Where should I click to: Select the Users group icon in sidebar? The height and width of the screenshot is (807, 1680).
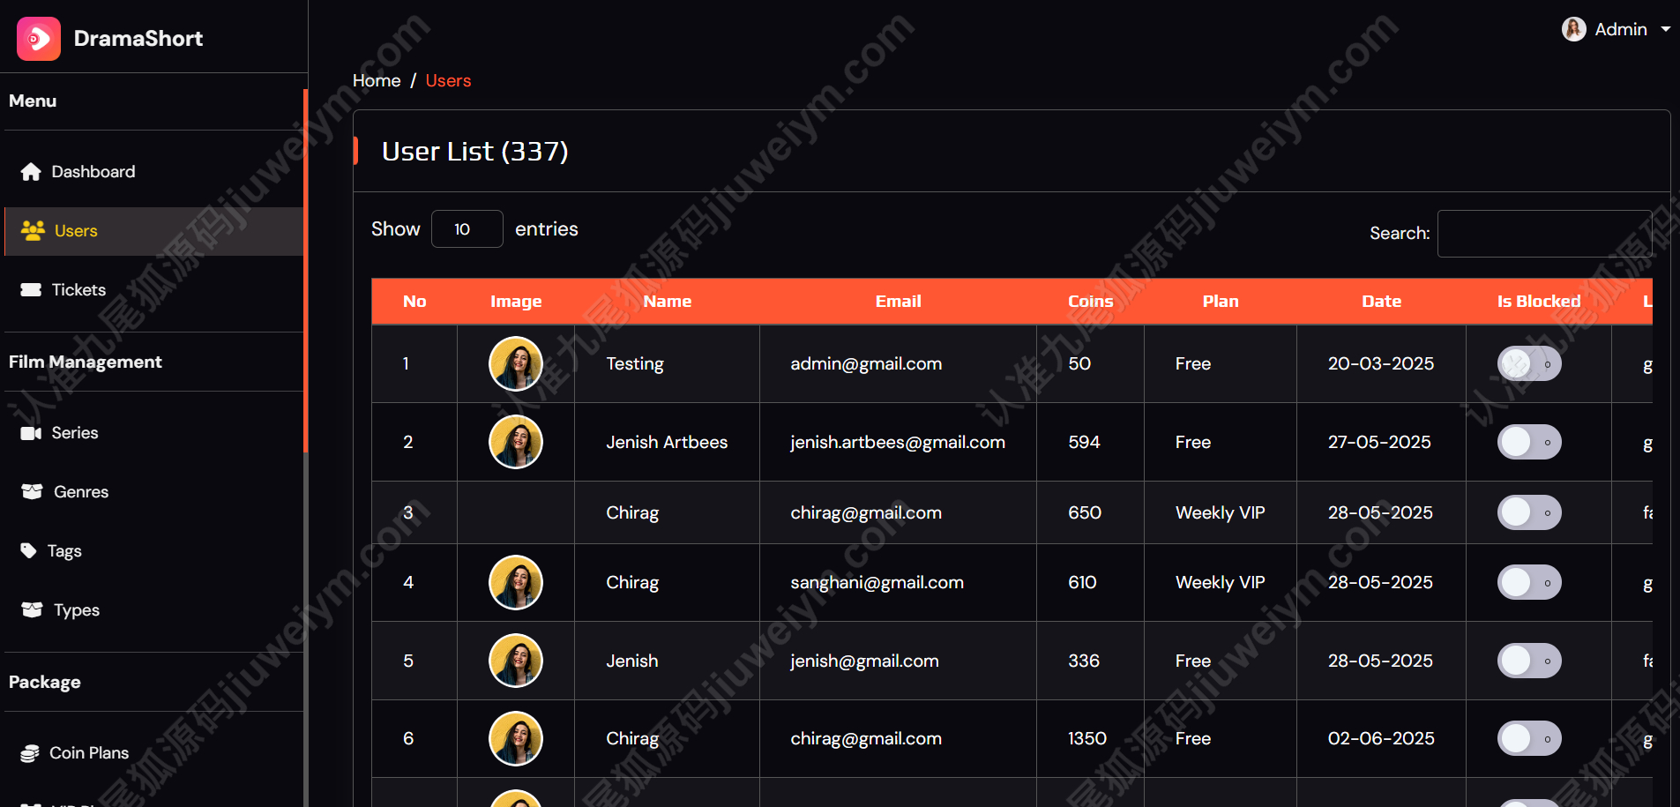[33, 231]
